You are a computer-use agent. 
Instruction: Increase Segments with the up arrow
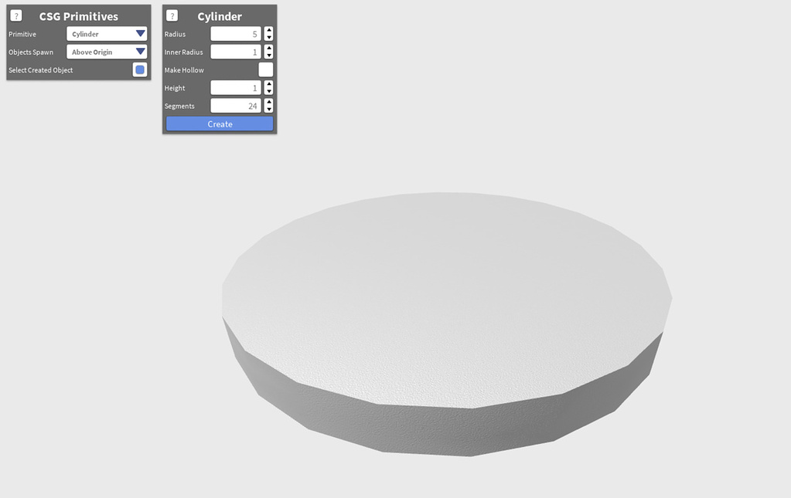tap(268, 102)
